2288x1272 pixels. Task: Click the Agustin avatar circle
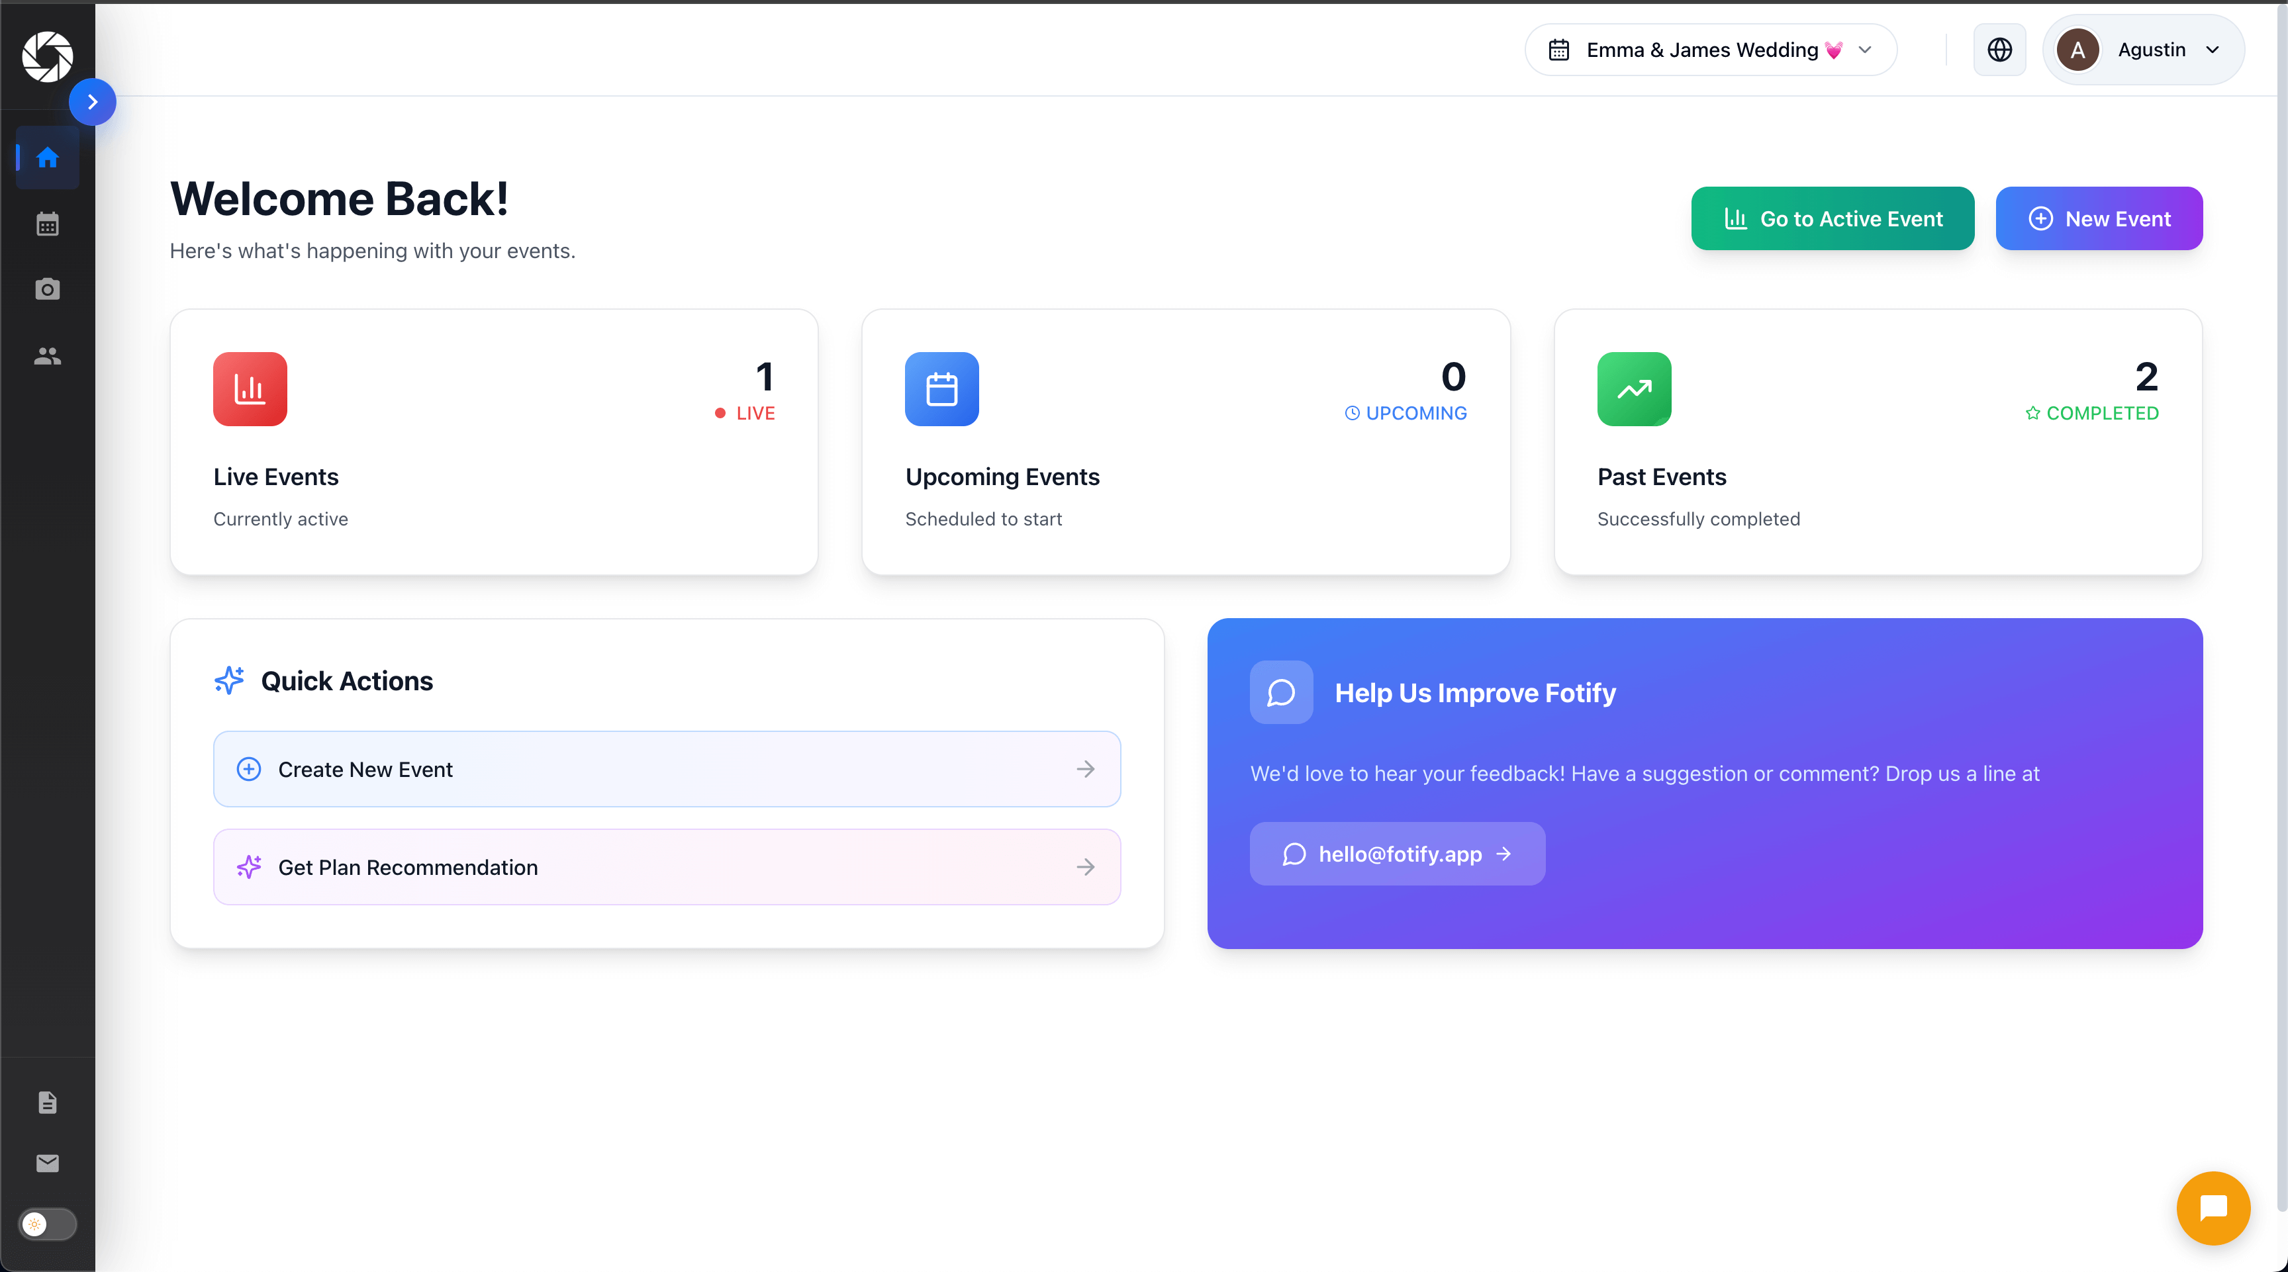(2077, 50)
